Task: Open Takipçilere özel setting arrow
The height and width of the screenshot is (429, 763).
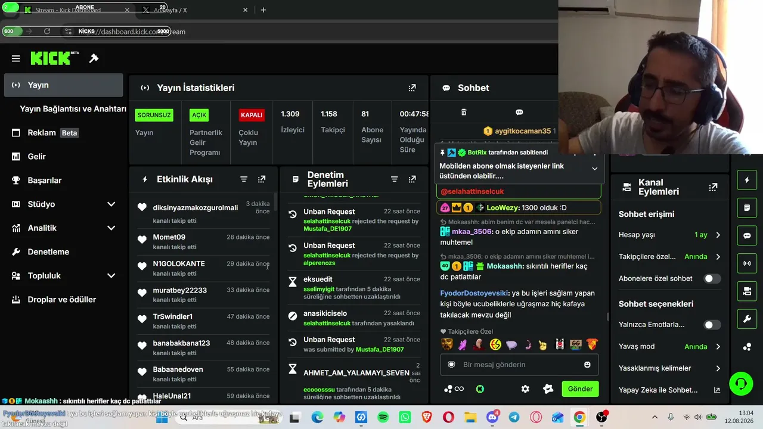Action: (718, 257)
